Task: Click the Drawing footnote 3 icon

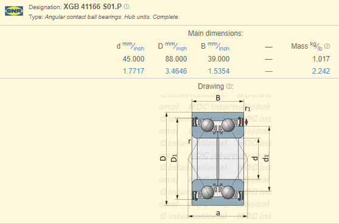Action: (229, 86)
